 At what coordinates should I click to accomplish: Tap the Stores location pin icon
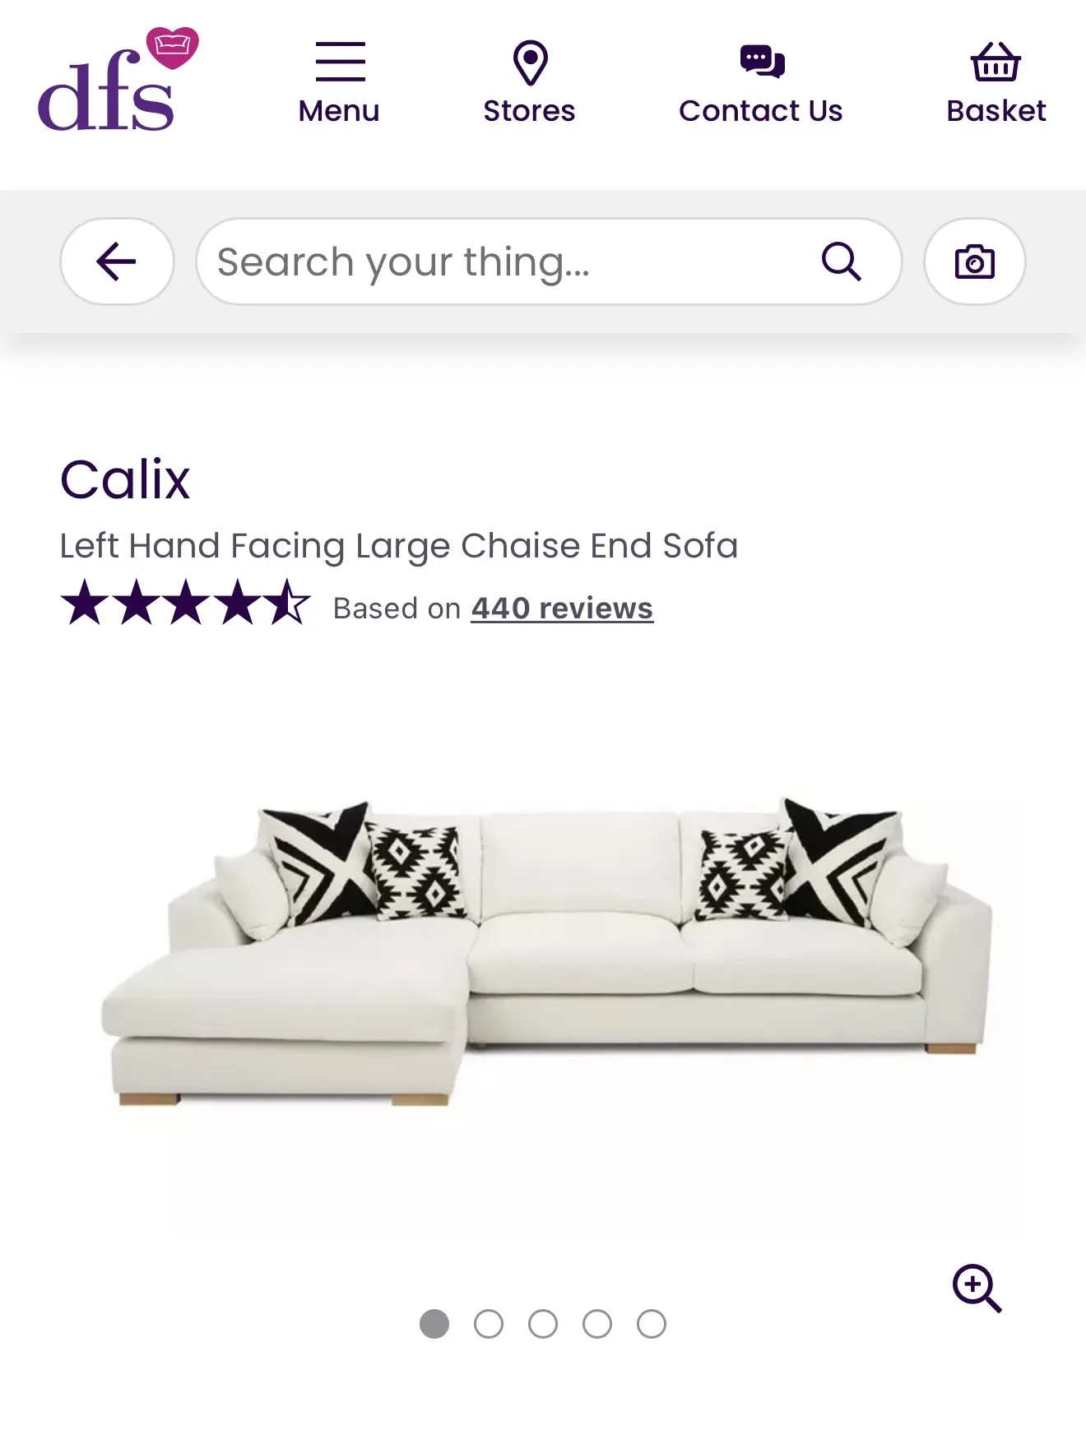pos(530,62)
